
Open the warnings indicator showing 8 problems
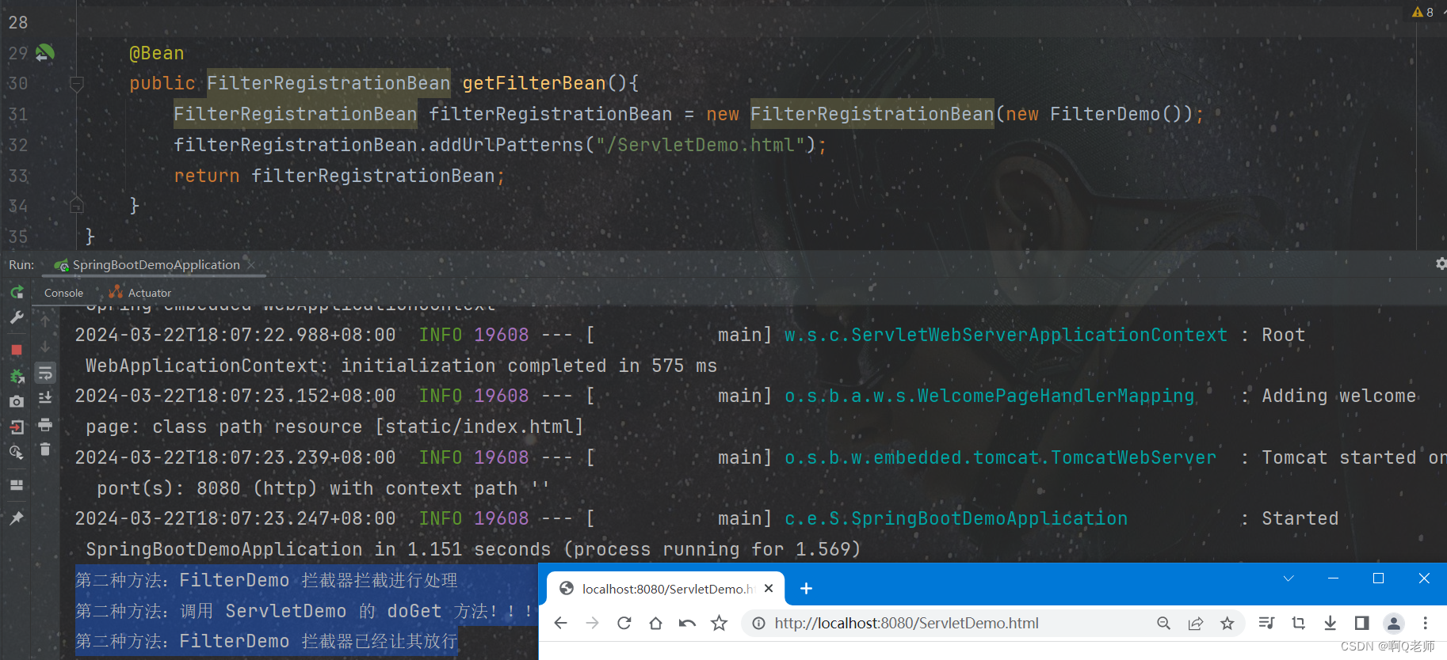click(x=1423, y=12)
